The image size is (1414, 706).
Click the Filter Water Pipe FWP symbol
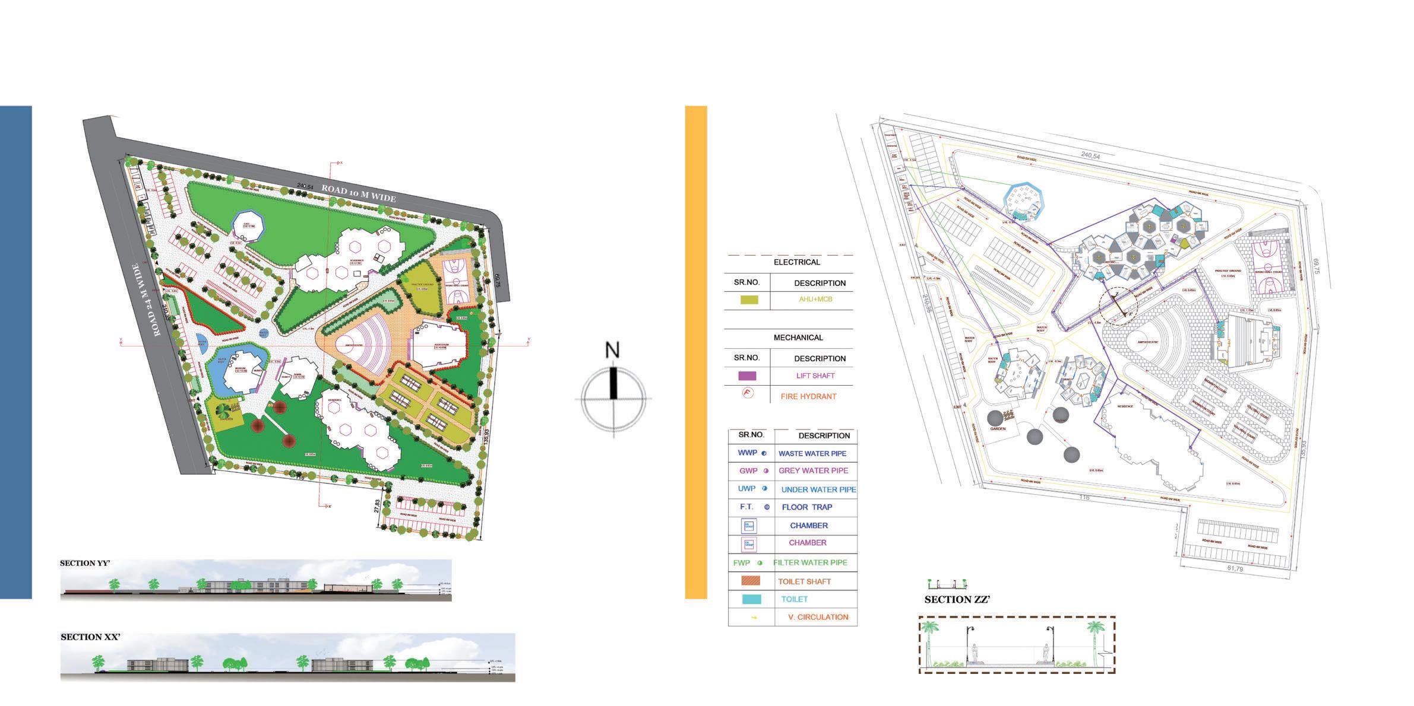[760, 563]
